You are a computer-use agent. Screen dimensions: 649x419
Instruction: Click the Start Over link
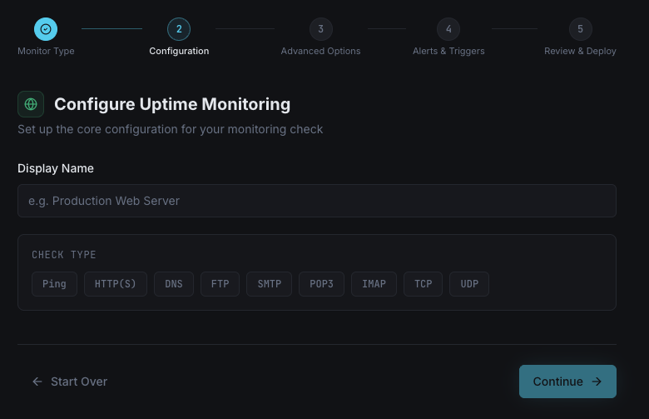point(70,382)
